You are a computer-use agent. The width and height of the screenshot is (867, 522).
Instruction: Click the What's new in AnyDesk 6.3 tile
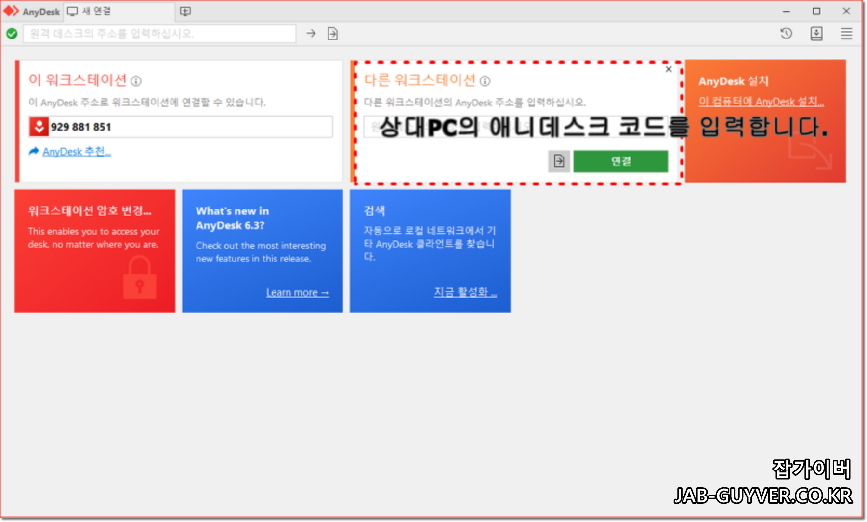pos(263,251)
